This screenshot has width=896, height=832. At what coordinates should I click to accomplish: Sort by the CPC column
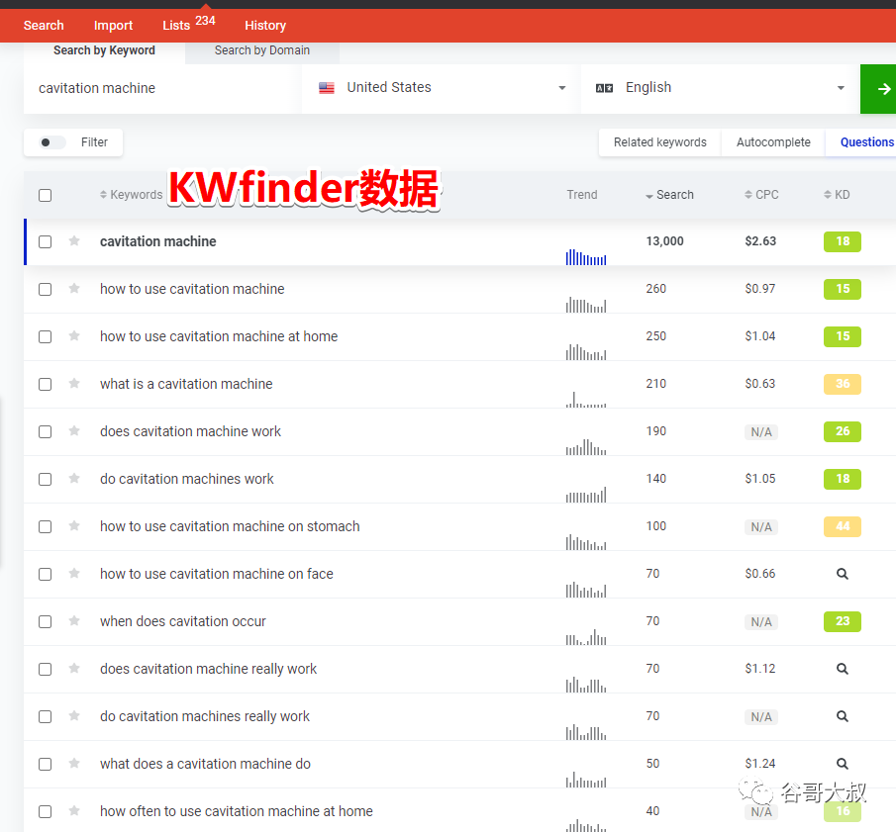(x=761, y=195)
